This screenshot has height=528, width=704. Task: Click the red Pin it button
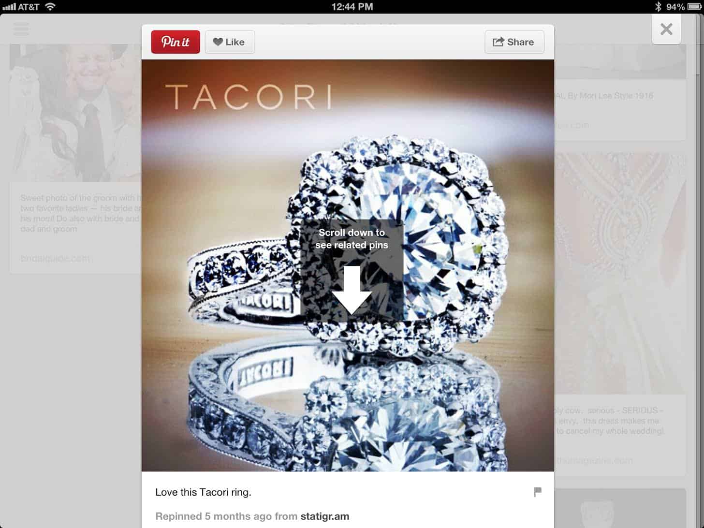click(x=176, y=42)
